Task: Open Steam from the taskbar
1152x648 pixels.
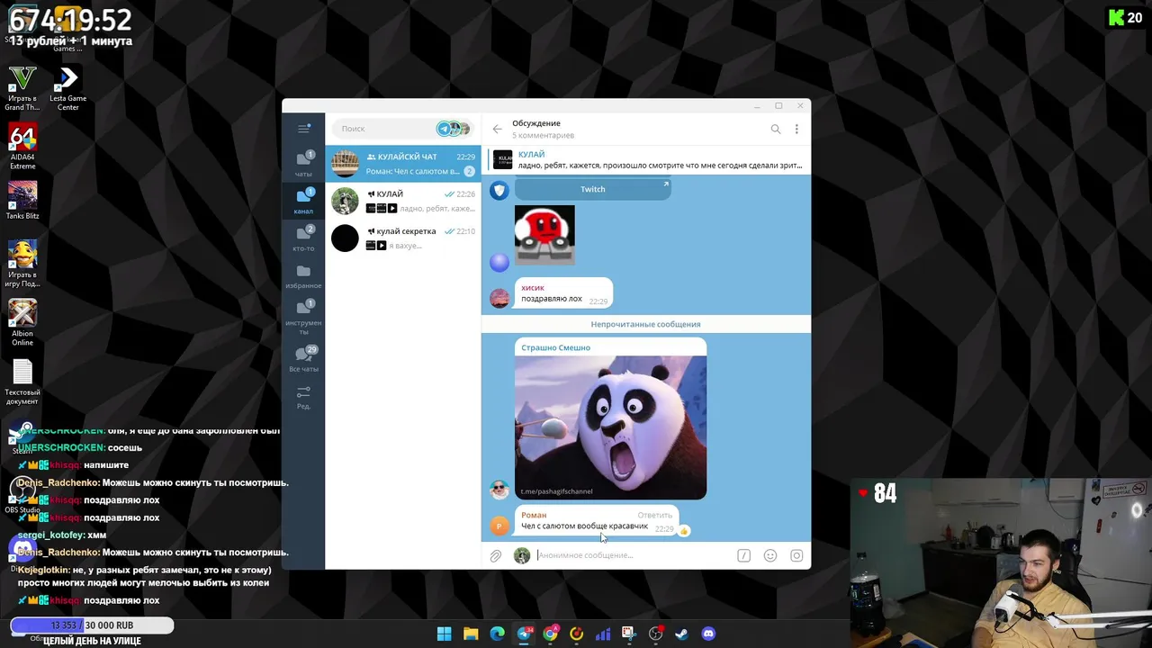Action: pyautogui.click(x=682, y=634)
